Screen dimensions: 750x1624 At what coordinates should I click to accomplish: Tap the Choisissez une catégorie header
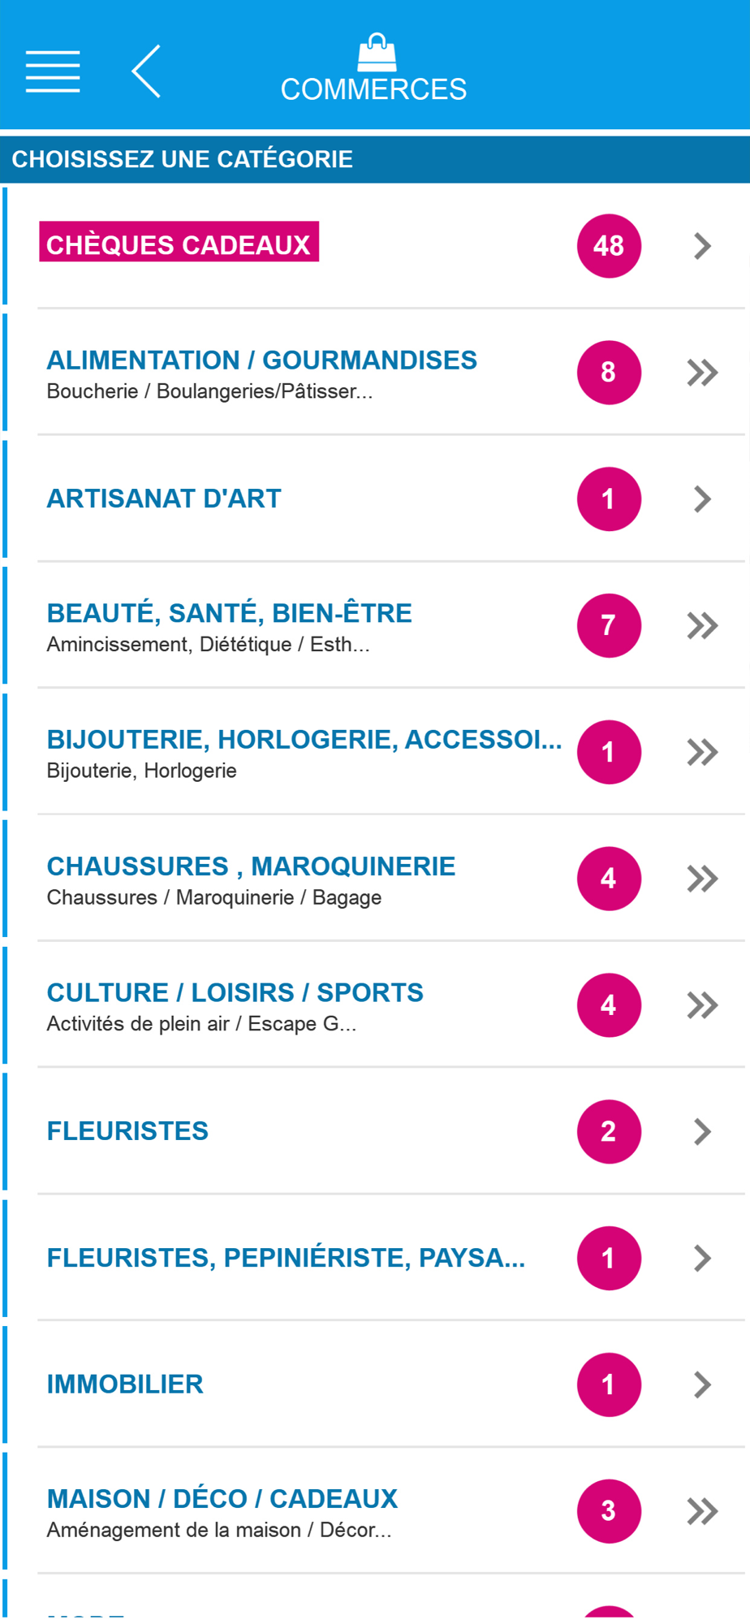(x=375, y=159)
